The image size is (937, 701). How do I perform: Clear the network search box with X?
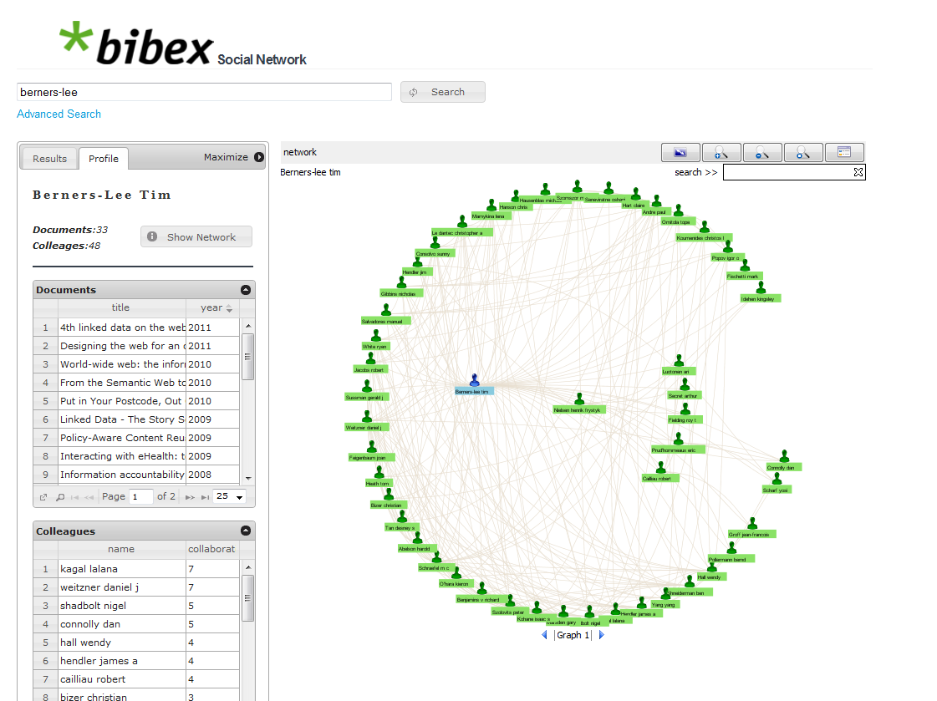point(858,173)
